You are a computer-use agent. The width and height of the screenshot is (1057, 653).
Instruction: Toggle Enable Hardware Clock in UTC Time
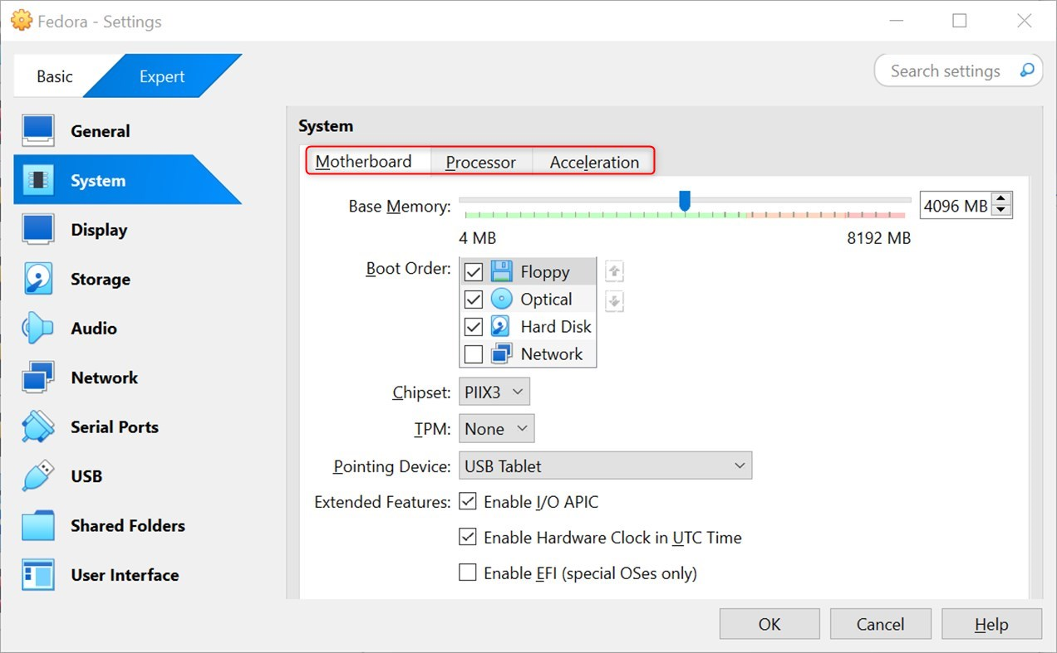click(468, 537)
